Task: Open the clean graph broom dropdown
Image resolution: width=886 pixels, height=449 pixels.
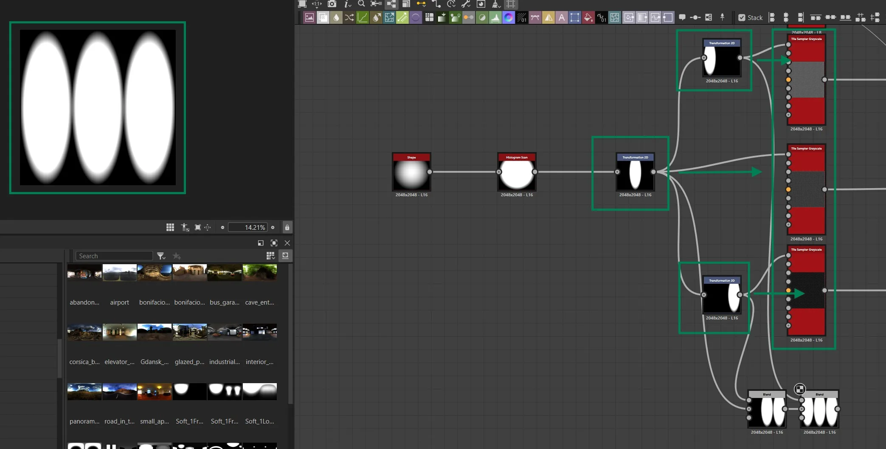Action: click(x=495, y=4)
